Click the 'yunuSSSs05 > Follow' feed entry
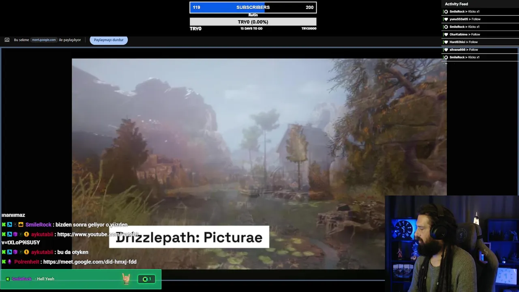This screenshot has width=519, height=292. click(480, 19)
